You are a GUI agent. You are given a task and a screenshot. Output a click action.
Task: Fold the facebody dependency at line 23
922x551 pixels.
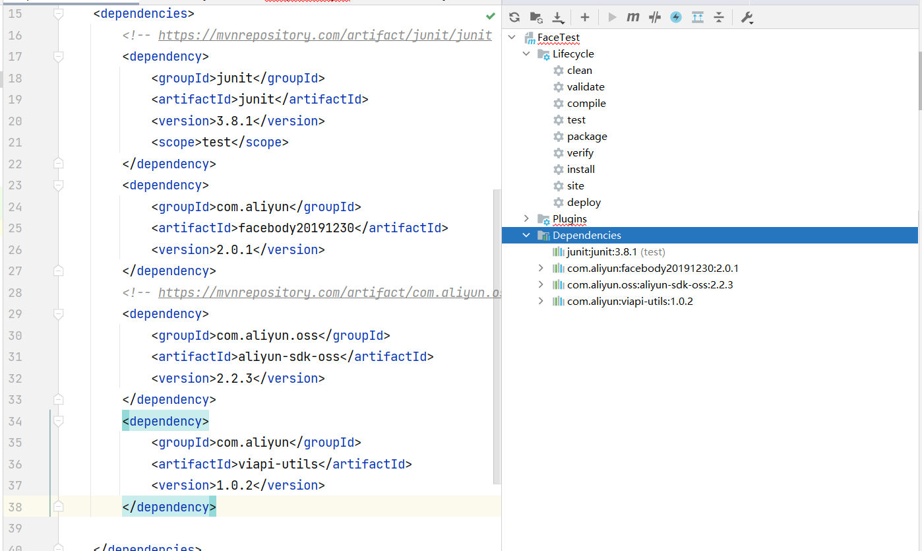pyautogui.click(x=59, y=185)
